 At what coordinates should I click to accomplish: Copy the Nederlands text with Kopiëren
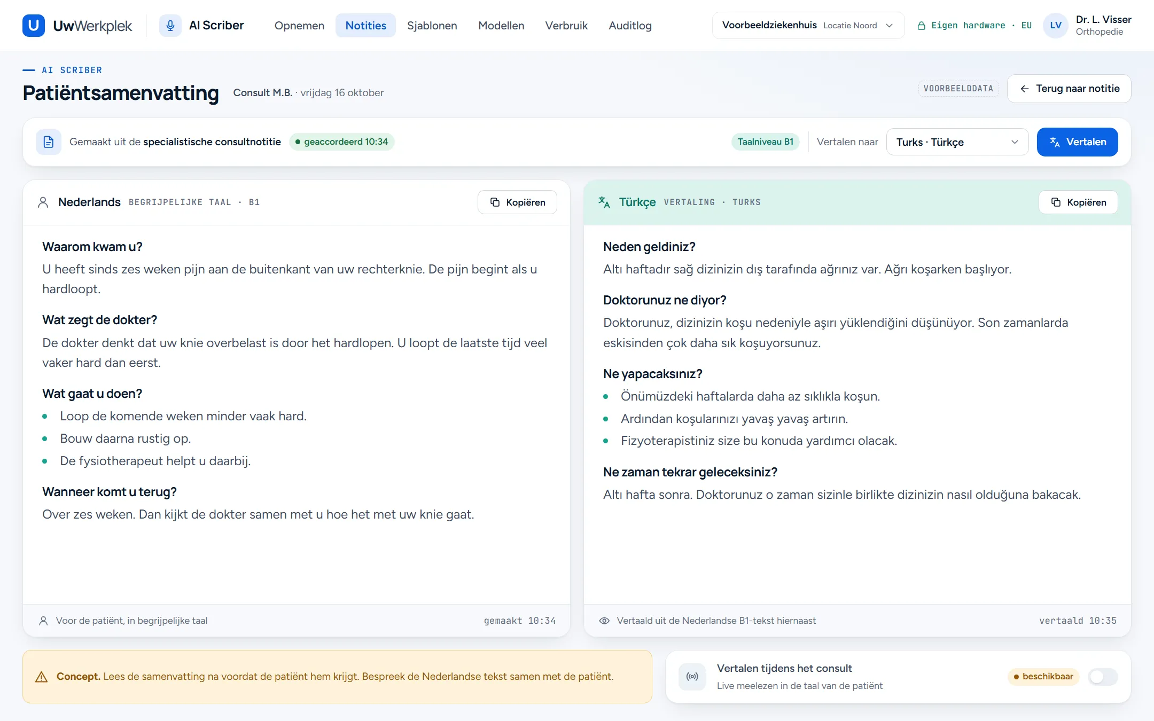click(x=517, y=202)
